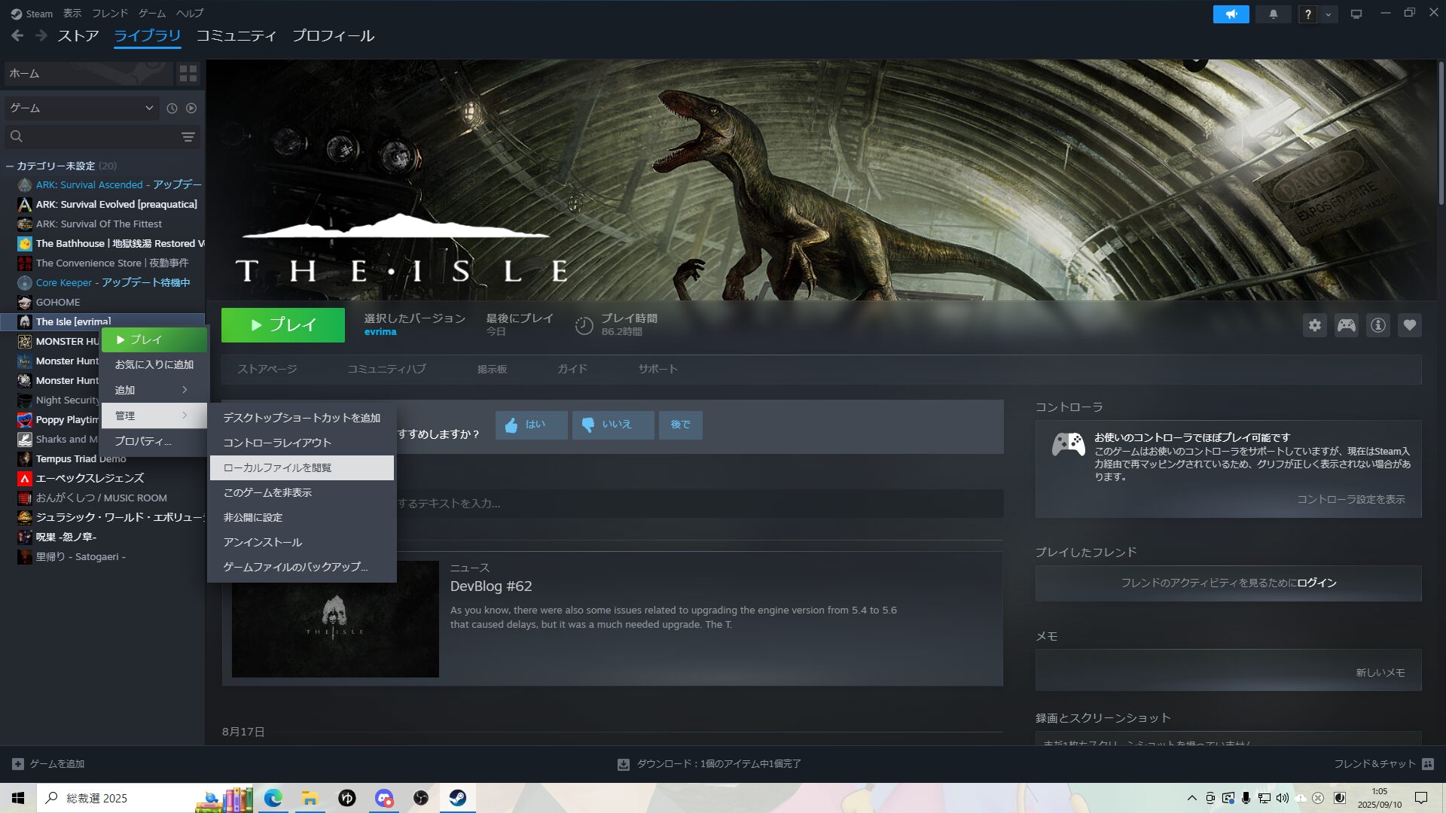This screenshot has height=813, width=1446.
Task: Expand the 追加 submenu
Action: pyautogui.click(x=154, y=390)
